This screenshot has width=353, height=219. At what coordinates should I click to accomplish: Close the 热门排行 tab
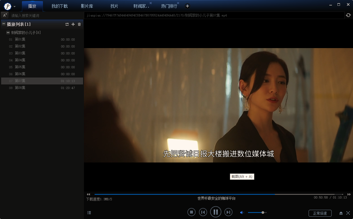click(x=178, y=3)
